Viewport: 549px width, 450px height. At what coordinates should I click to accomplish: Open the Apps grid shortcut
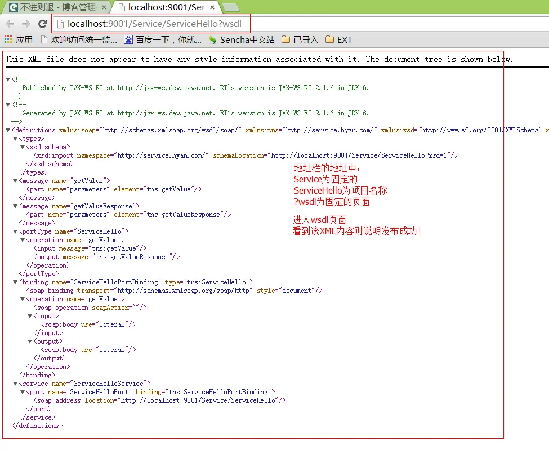coord(19,39)
